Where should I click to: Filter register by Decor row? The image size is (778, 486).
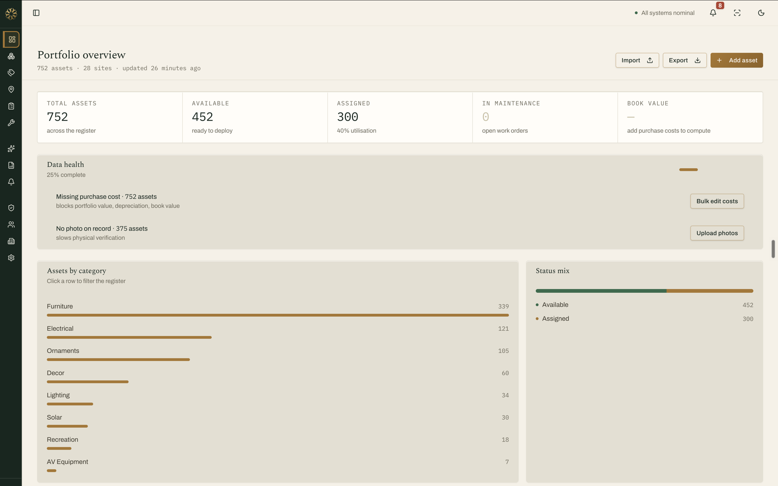pos(278,377)
